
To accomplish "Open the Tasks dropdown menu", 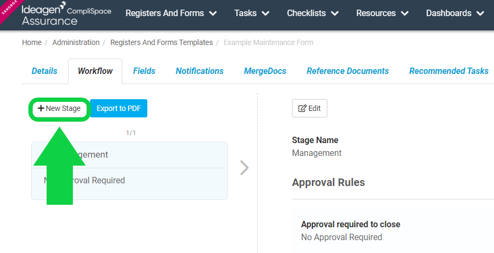I will click(x=252, y=13).
